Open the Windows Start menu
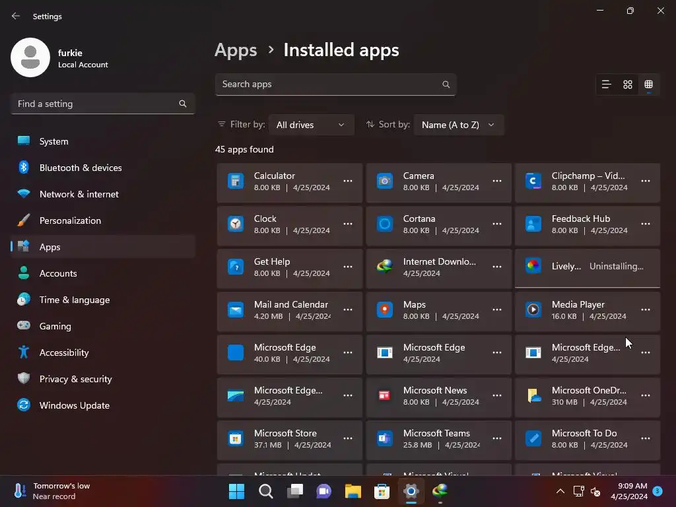This screenshot has height=507, width=676. coord(236,491)
